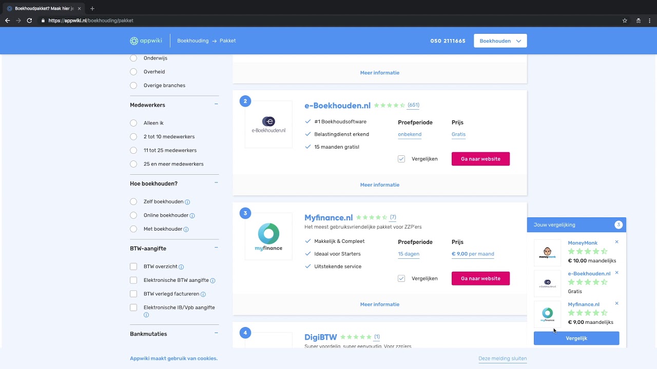Viewport: 657px width, 369px height.
Task: Remove MoneyMonk from the comparison
Action: [x=616, y=242]
